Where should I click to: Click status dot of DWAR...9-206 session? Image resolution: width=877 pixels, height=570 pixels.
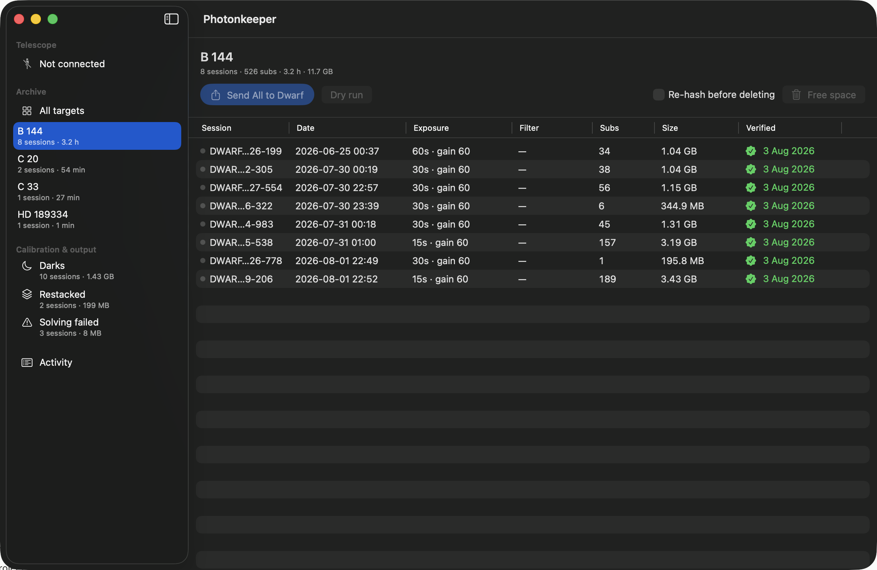[203, 278]
